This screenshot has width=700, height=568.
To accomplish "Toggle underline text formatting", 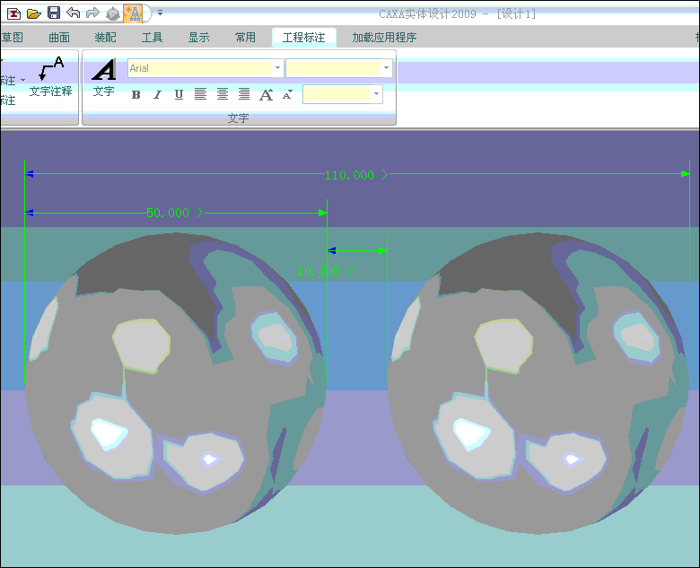I will click(x=179, y=95).
